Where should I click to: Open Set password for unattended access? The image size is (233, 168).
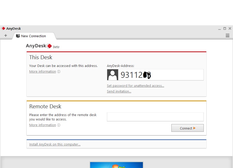click(x=135, y=86)
